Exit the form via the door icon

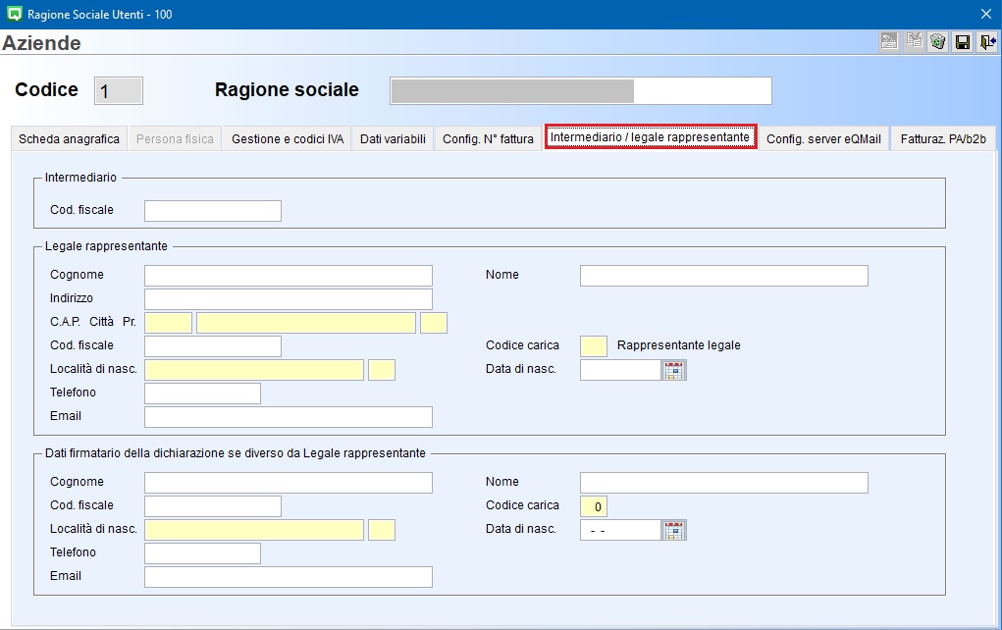pyautogui.click(x=987, y=42)
